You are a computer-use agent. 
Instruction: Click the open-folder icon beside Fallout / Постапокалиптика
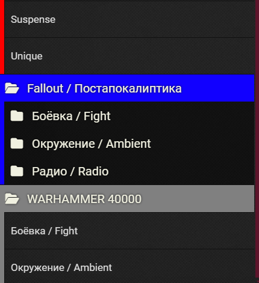12,88
